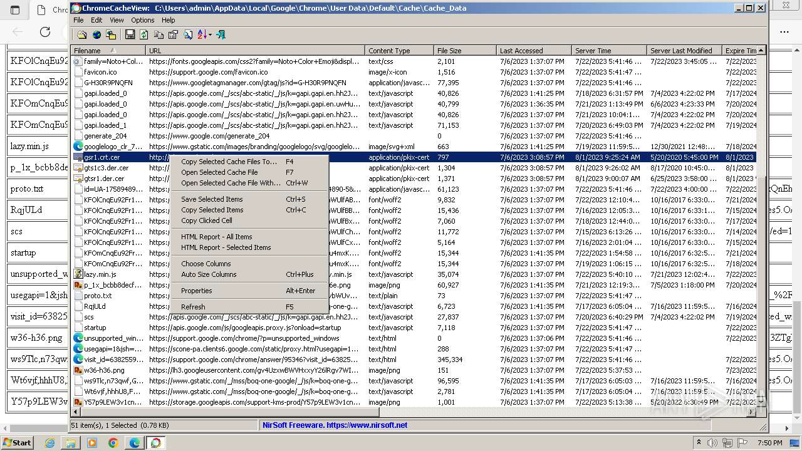Open the sort dropdown arrow in toolbar
This screenshot has width=802, height=451.
tap(210, 35)
